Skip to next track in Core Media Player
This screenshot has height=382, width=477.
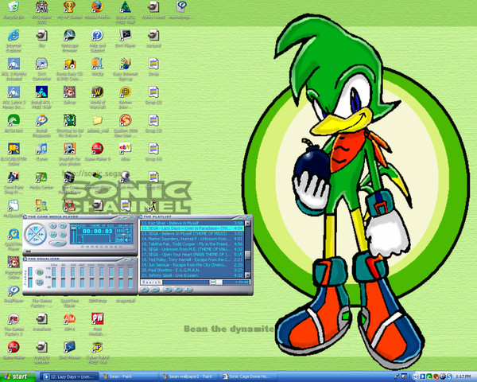(x=41, y=235)
